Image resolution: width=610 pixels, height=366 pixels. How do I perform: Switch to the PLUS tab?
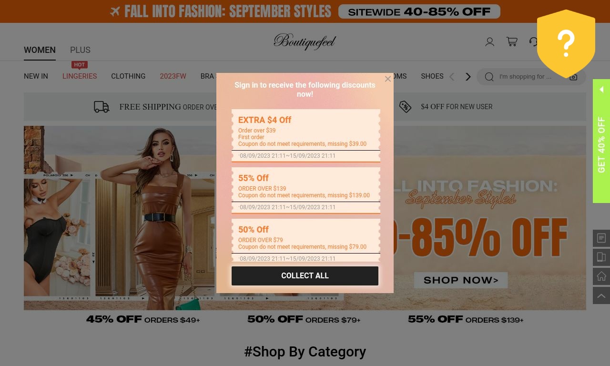coord(80,50)
